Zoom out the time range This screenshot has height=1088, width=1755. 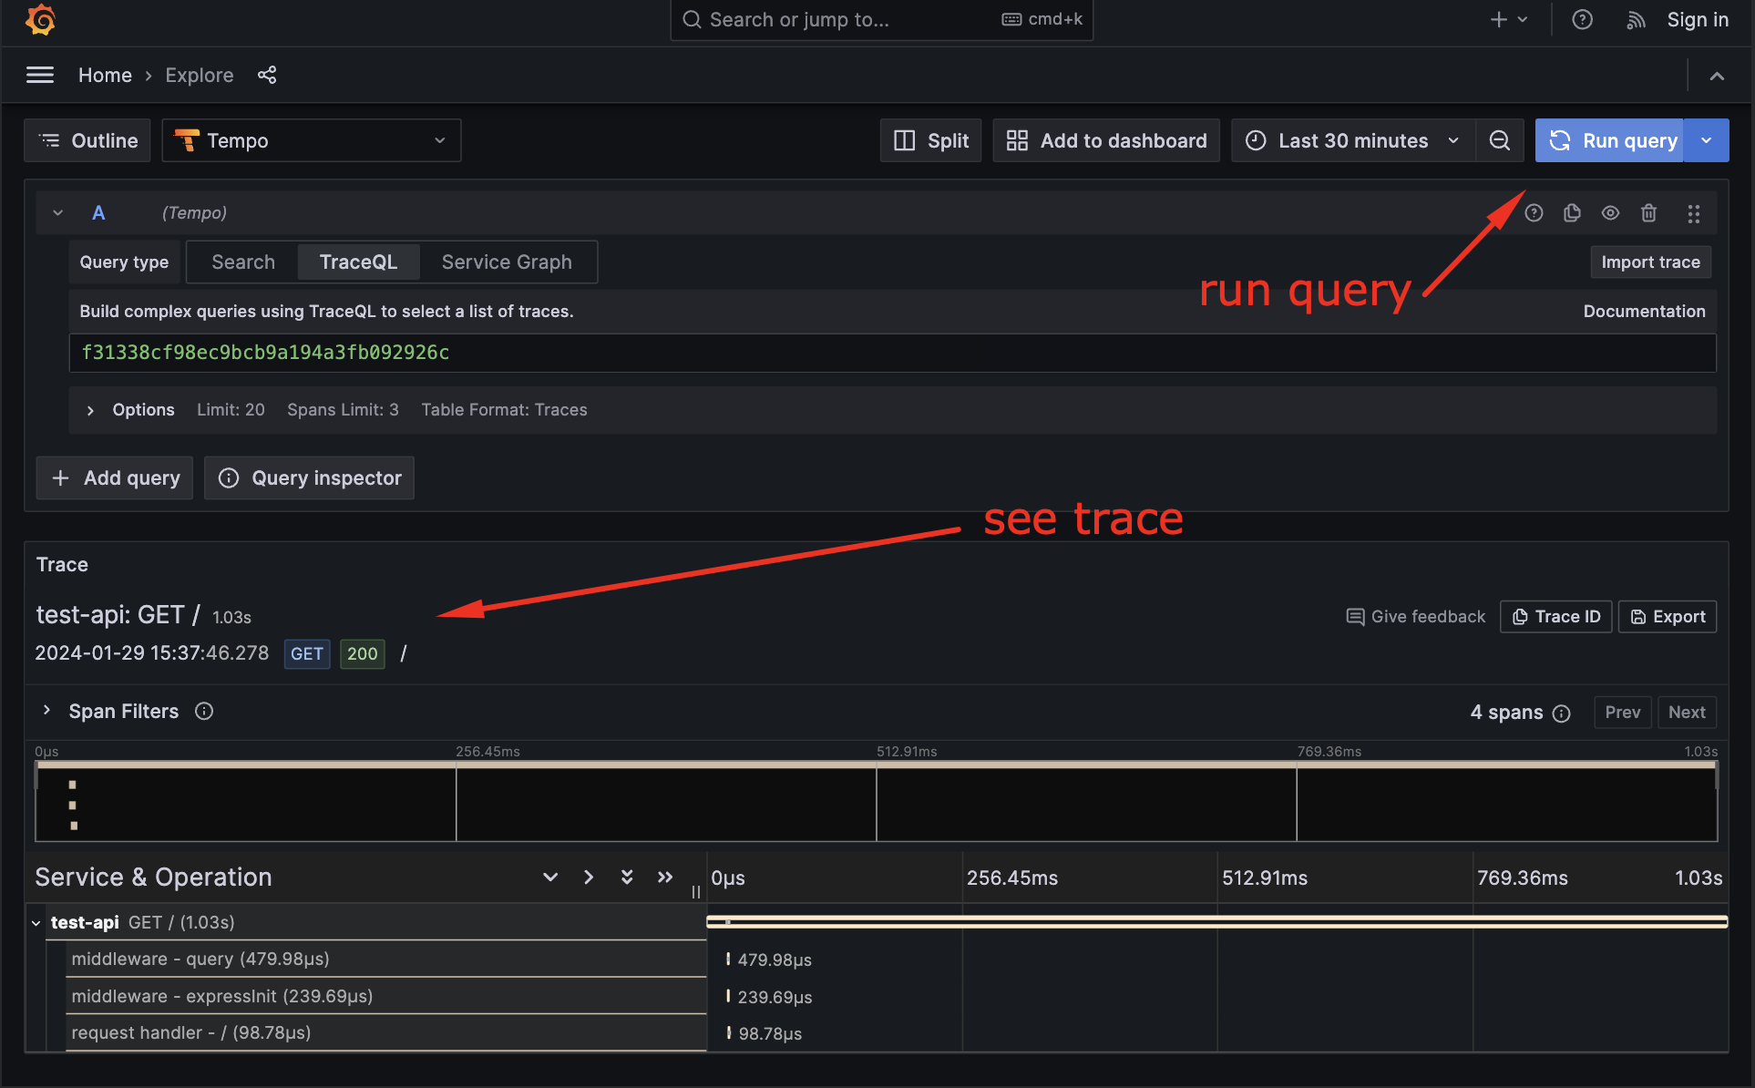(1499, 140)
